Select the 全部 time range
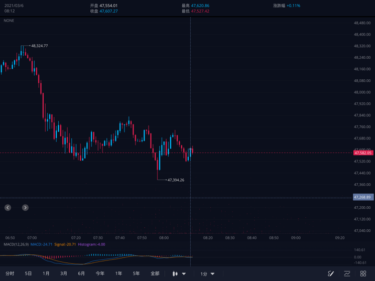The image size is (375, 281). click(x=155, y=273)
